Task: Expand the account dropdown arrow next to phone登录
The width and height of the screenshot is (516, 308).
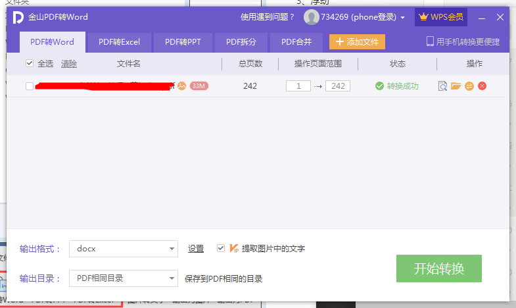Action: click(x=403, y=18)
